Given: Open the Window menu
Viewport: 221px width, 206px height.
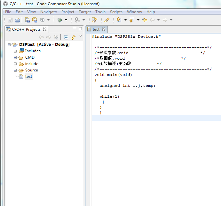Looking at the screenshot, I should (x=134, y=12).
